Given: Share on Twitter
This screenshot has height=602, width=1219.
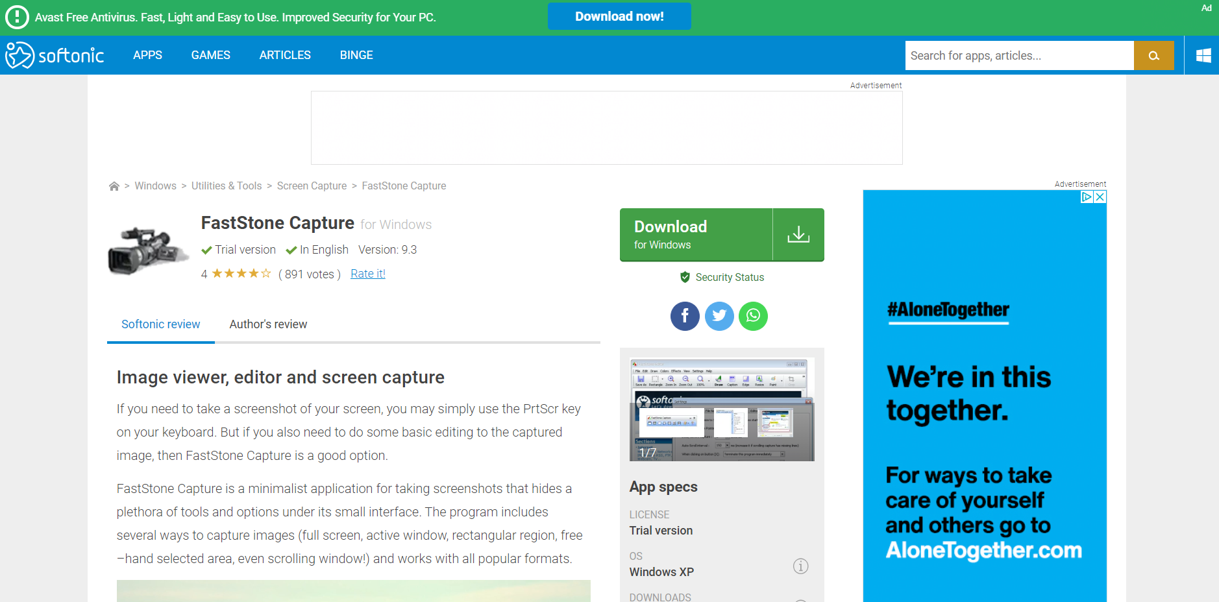Looking at the screenshot, I should (719, 316).
